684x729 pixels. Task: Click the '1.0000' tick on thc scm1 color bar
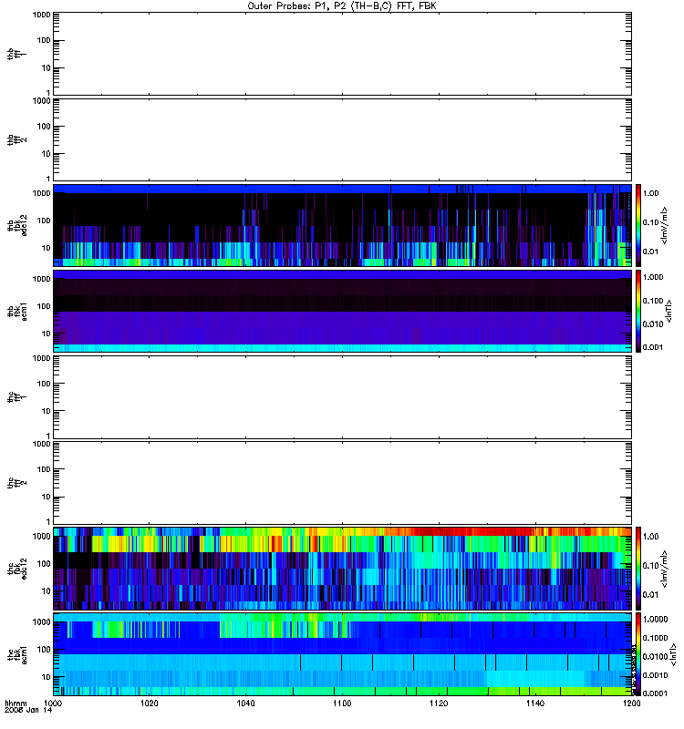pos(655,620)
